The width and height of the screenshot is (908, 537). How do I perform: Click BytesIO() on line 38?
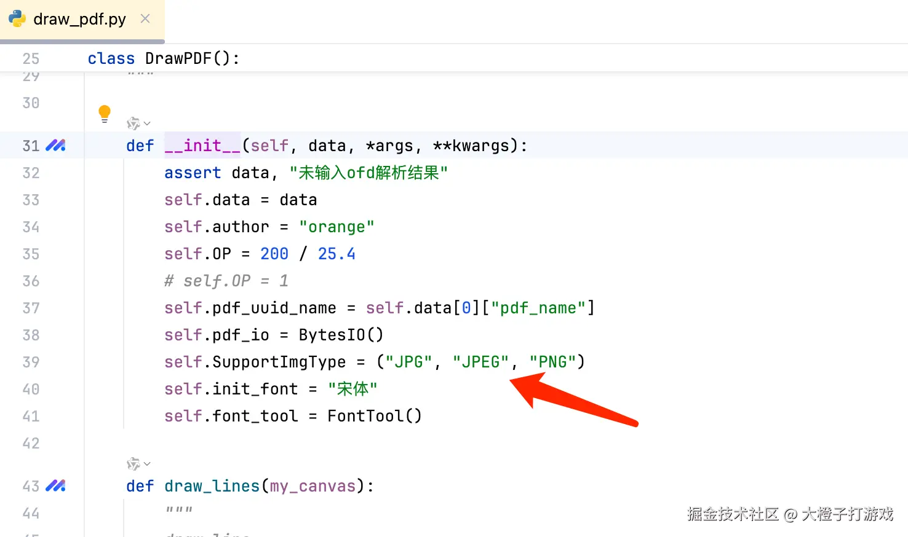(341, 335)
